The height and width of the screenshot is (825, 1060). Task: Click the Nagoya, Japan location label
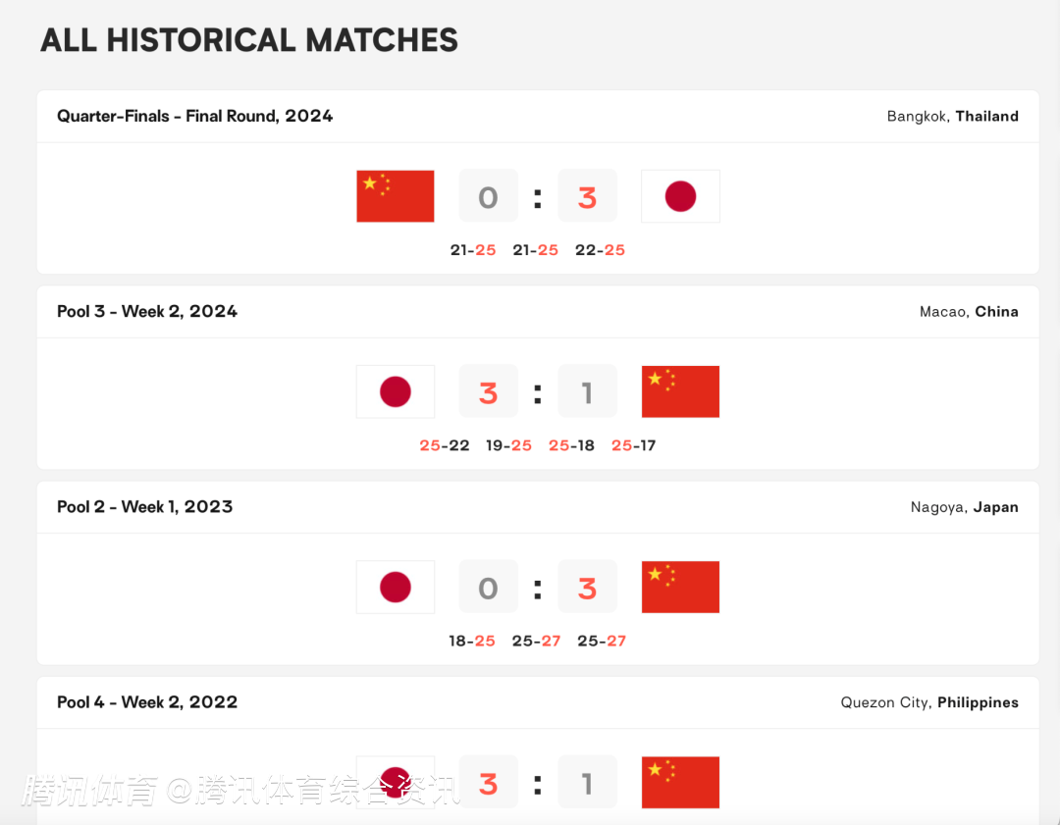click(964, 507)
